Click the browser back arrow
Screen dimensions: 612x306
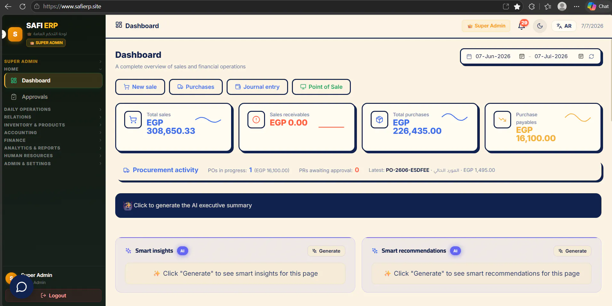pyautogui.click(x=8, y=6)
